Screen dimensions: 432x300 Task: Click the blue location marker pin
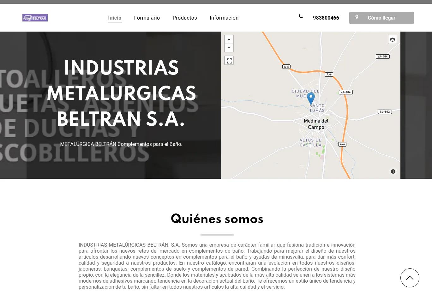click(311, 98)
